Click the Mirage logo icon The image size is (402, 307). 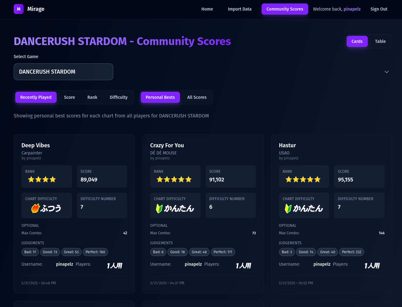point(19,9)
